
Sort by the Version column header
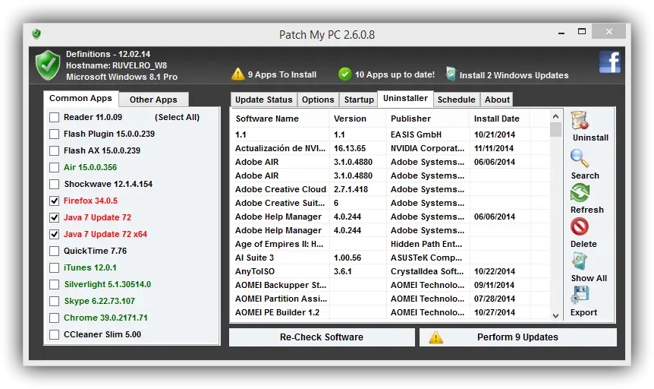coord(358,119)
